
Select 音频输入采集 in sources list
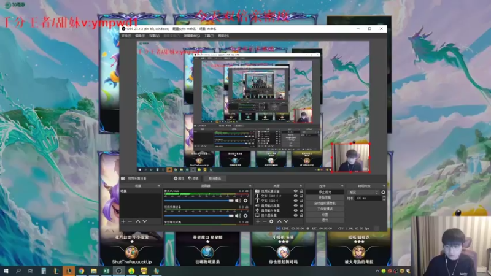click(x=271, y=210)
